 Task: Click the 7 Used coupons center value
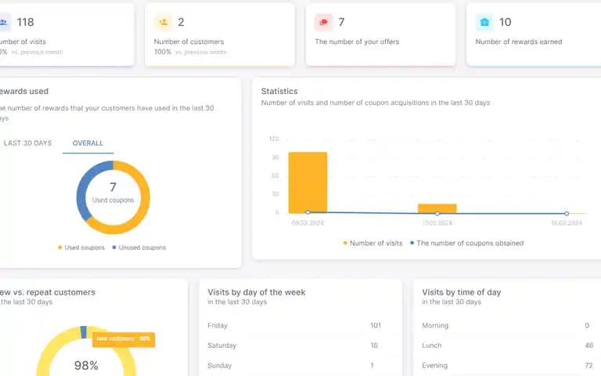pos(113,187)
